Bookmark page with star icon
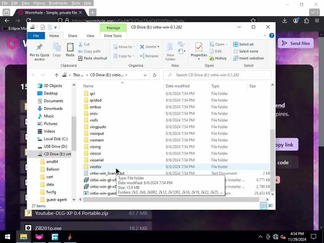 point(253,21)
